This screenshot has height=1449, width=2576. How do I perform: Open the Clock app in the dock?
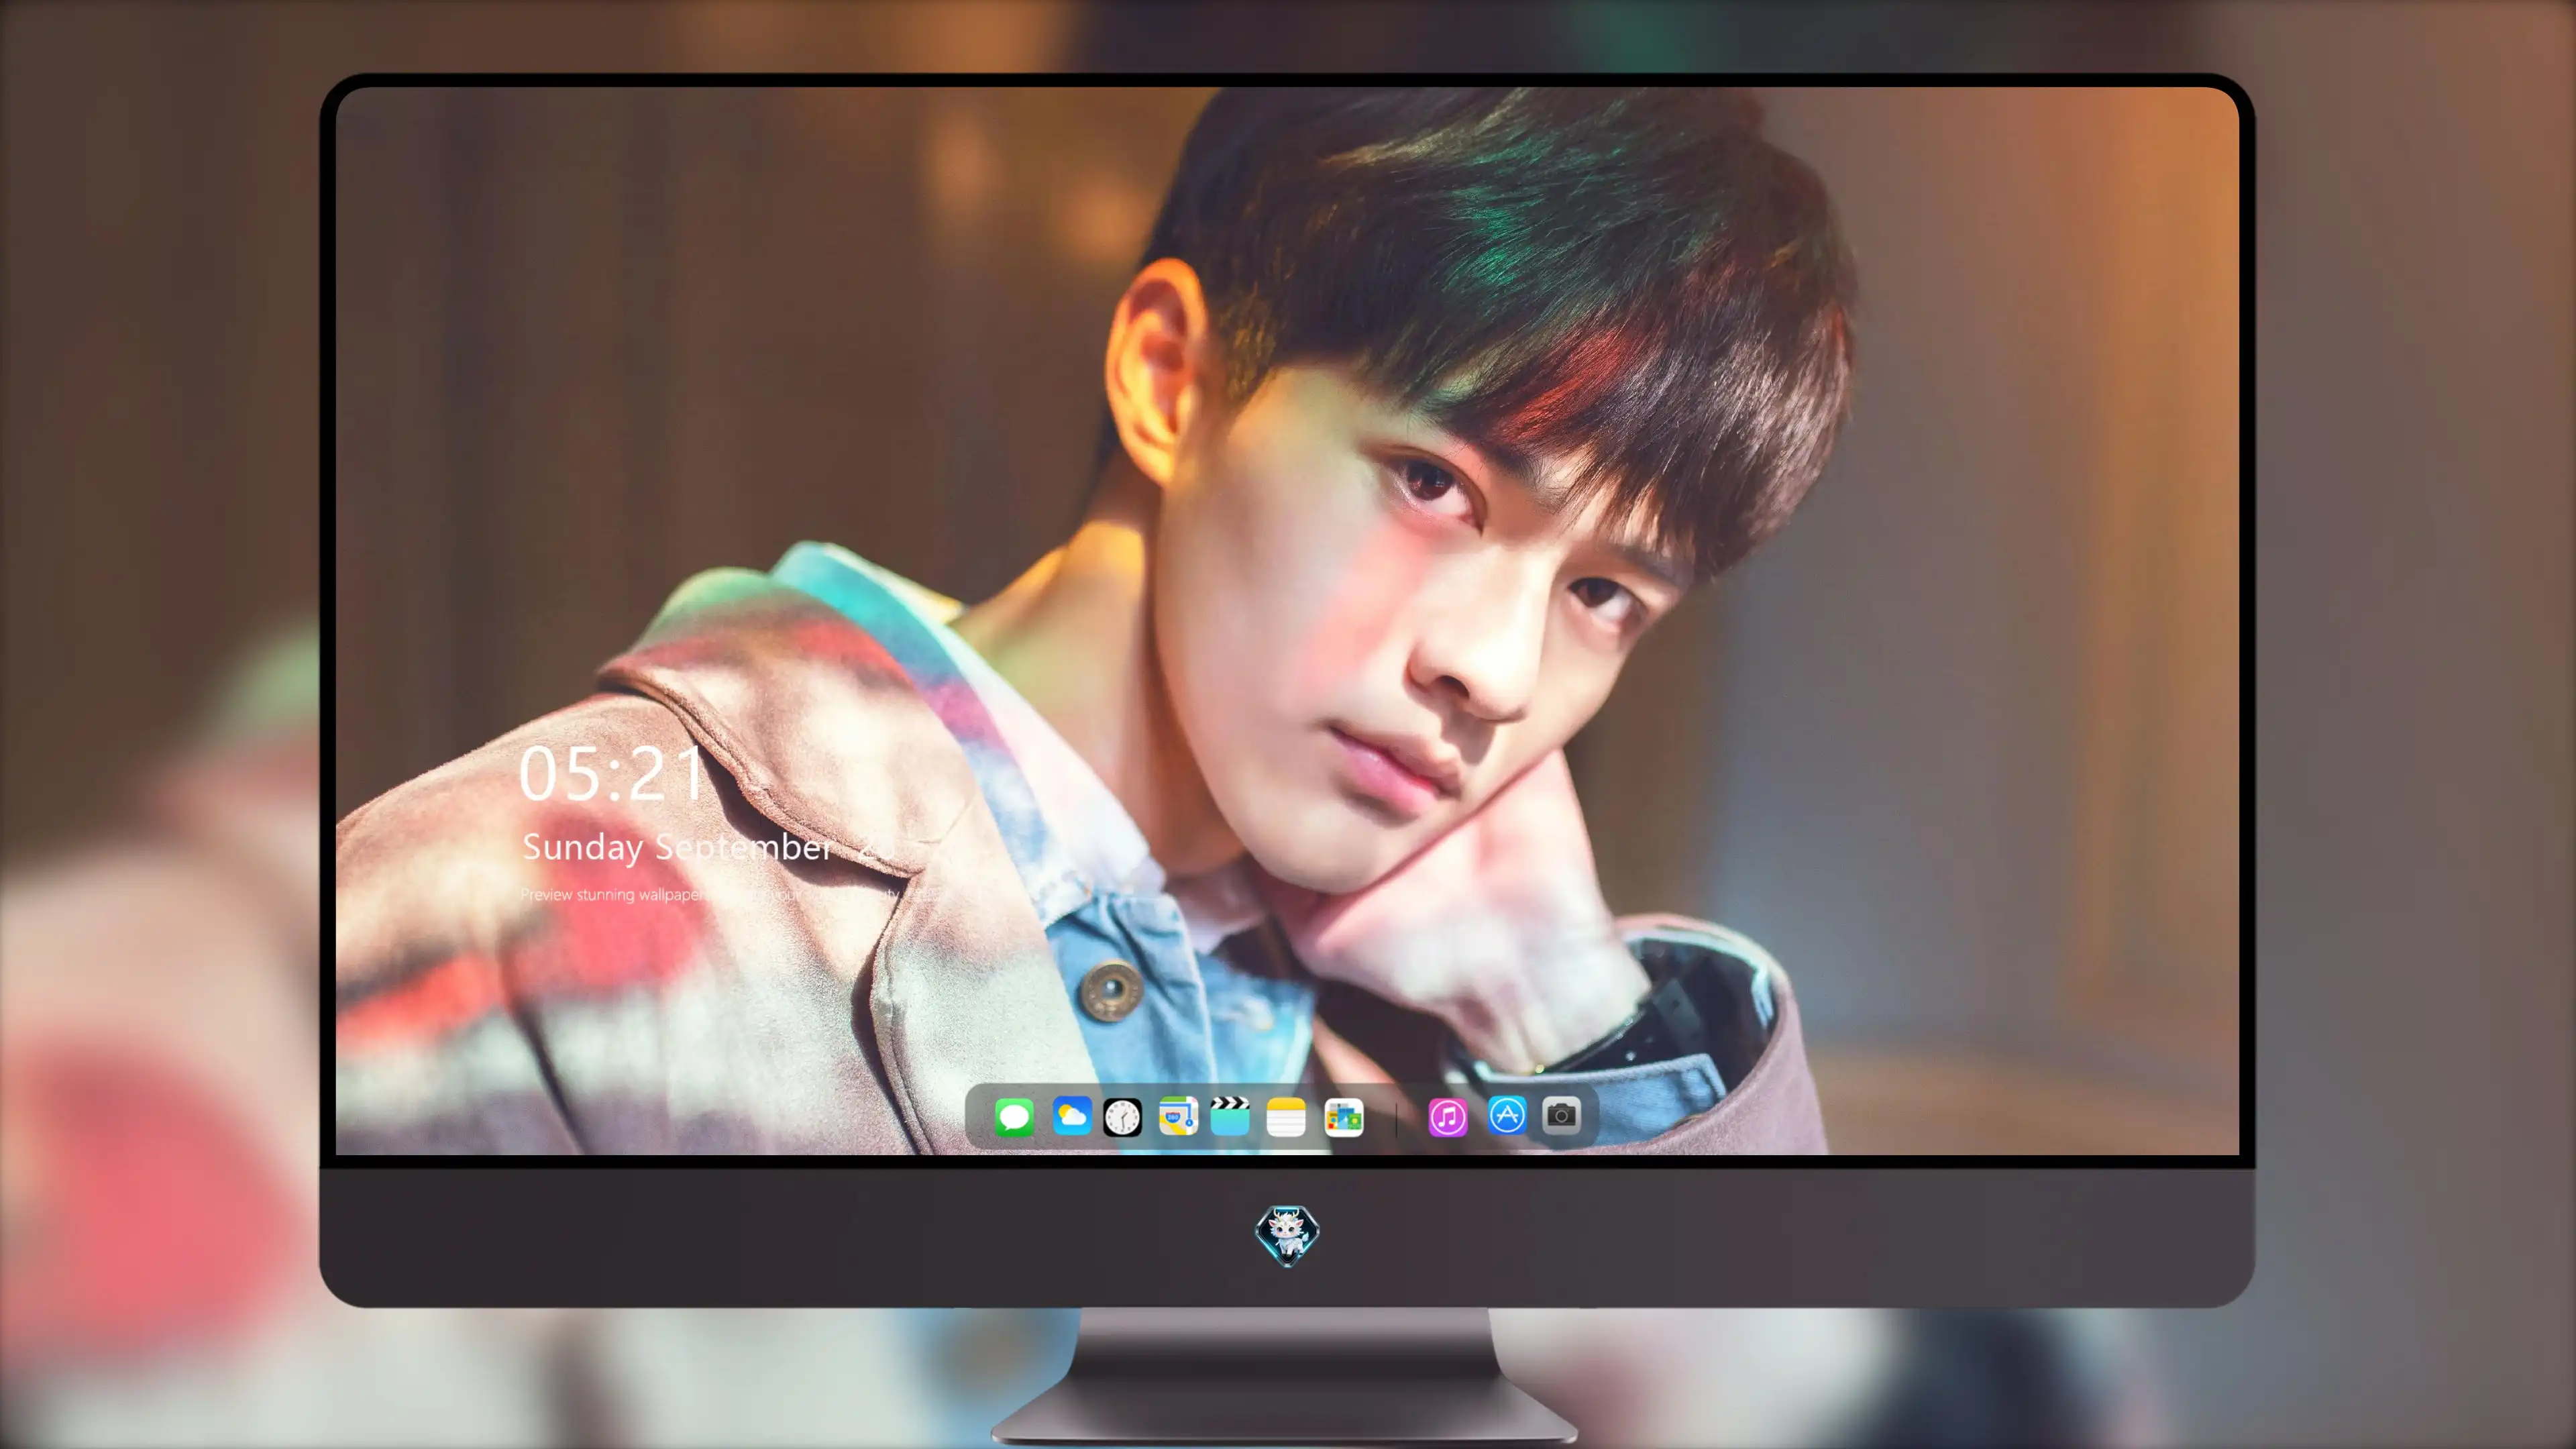coord(1122,1117)
